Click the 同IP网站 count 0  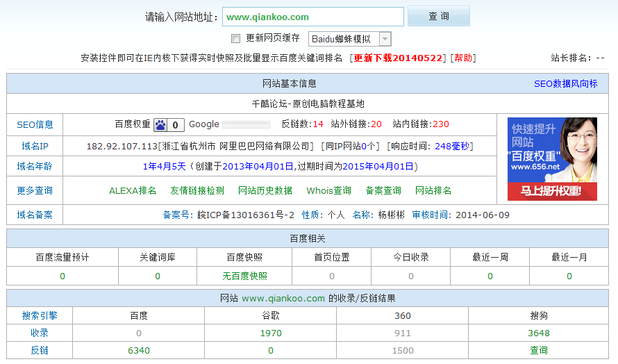[x=364, y=147]
